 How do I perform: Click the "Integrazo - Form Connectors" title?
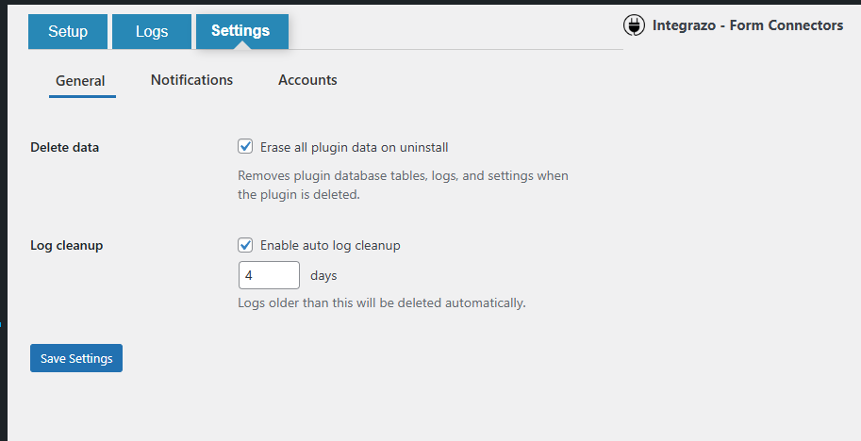tap(748, 25)
